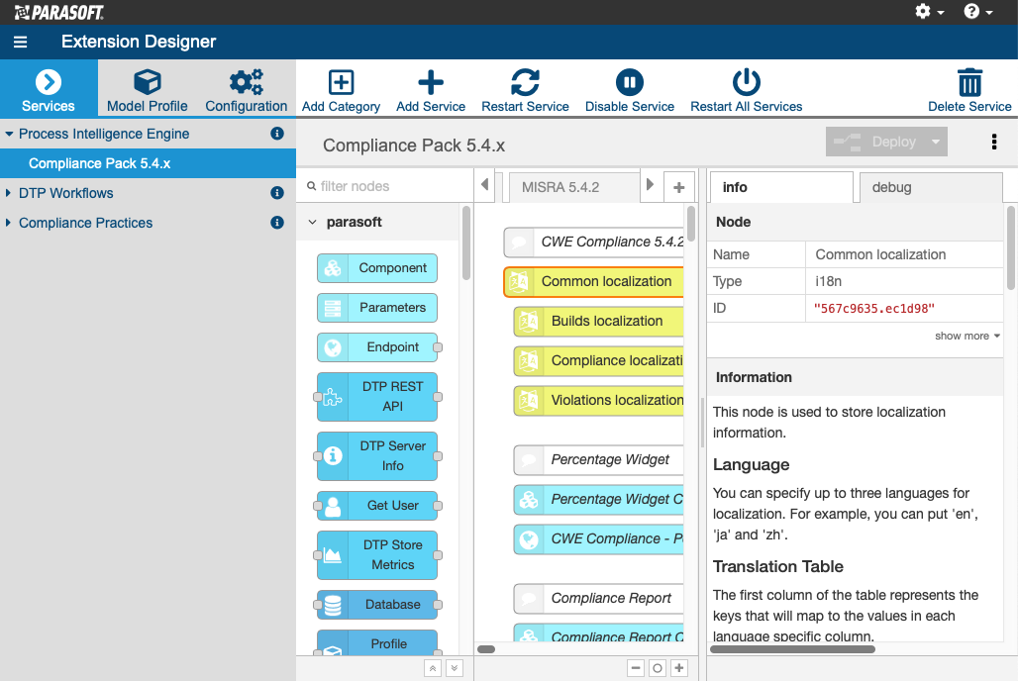Add a new flow tab with plus
This screenshot has height=681, width=1018.
coord(679,187)
